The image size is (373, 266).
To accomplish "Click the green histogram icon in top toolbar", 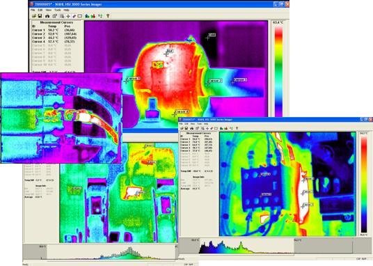I will 87,16.
